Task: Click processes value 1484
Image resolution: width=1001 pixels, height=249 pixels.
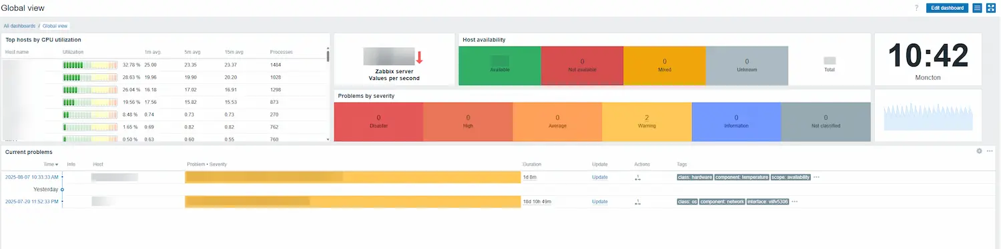Action: pos(276,65)
